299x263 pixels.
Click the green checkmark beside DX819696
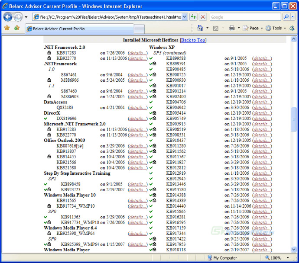click(46, 119)
